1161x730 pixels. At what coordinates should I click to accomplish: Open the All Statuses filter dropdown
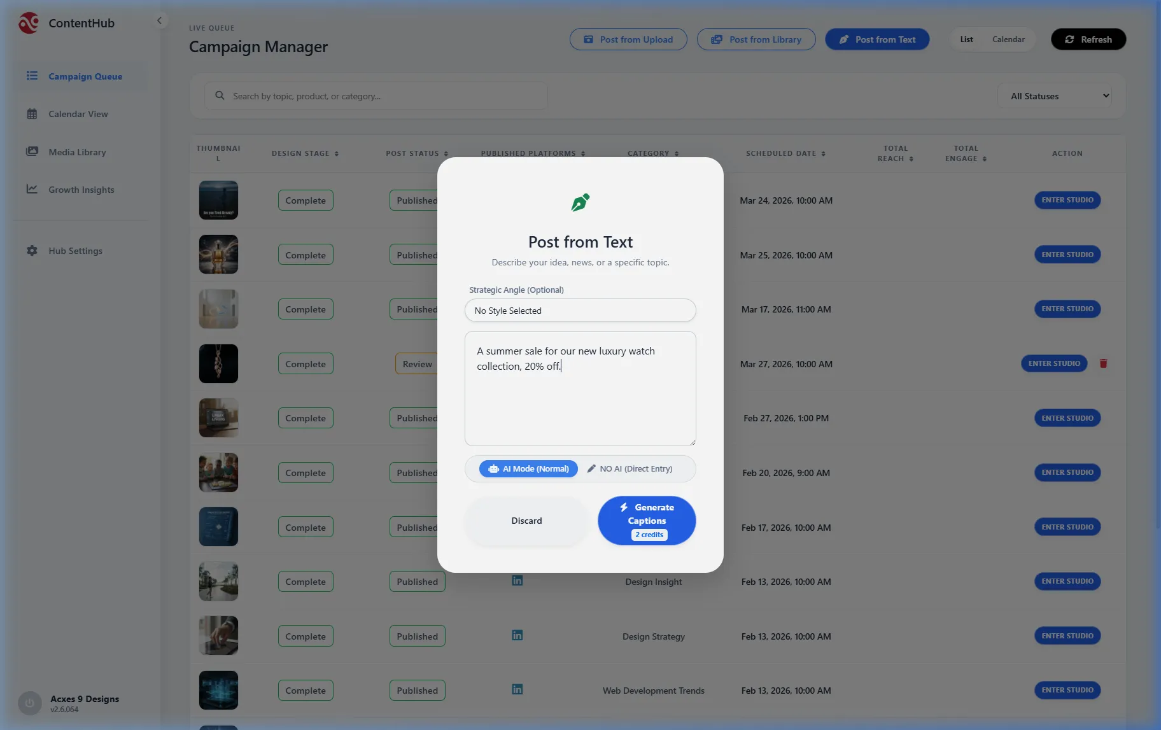(1054, 96)
